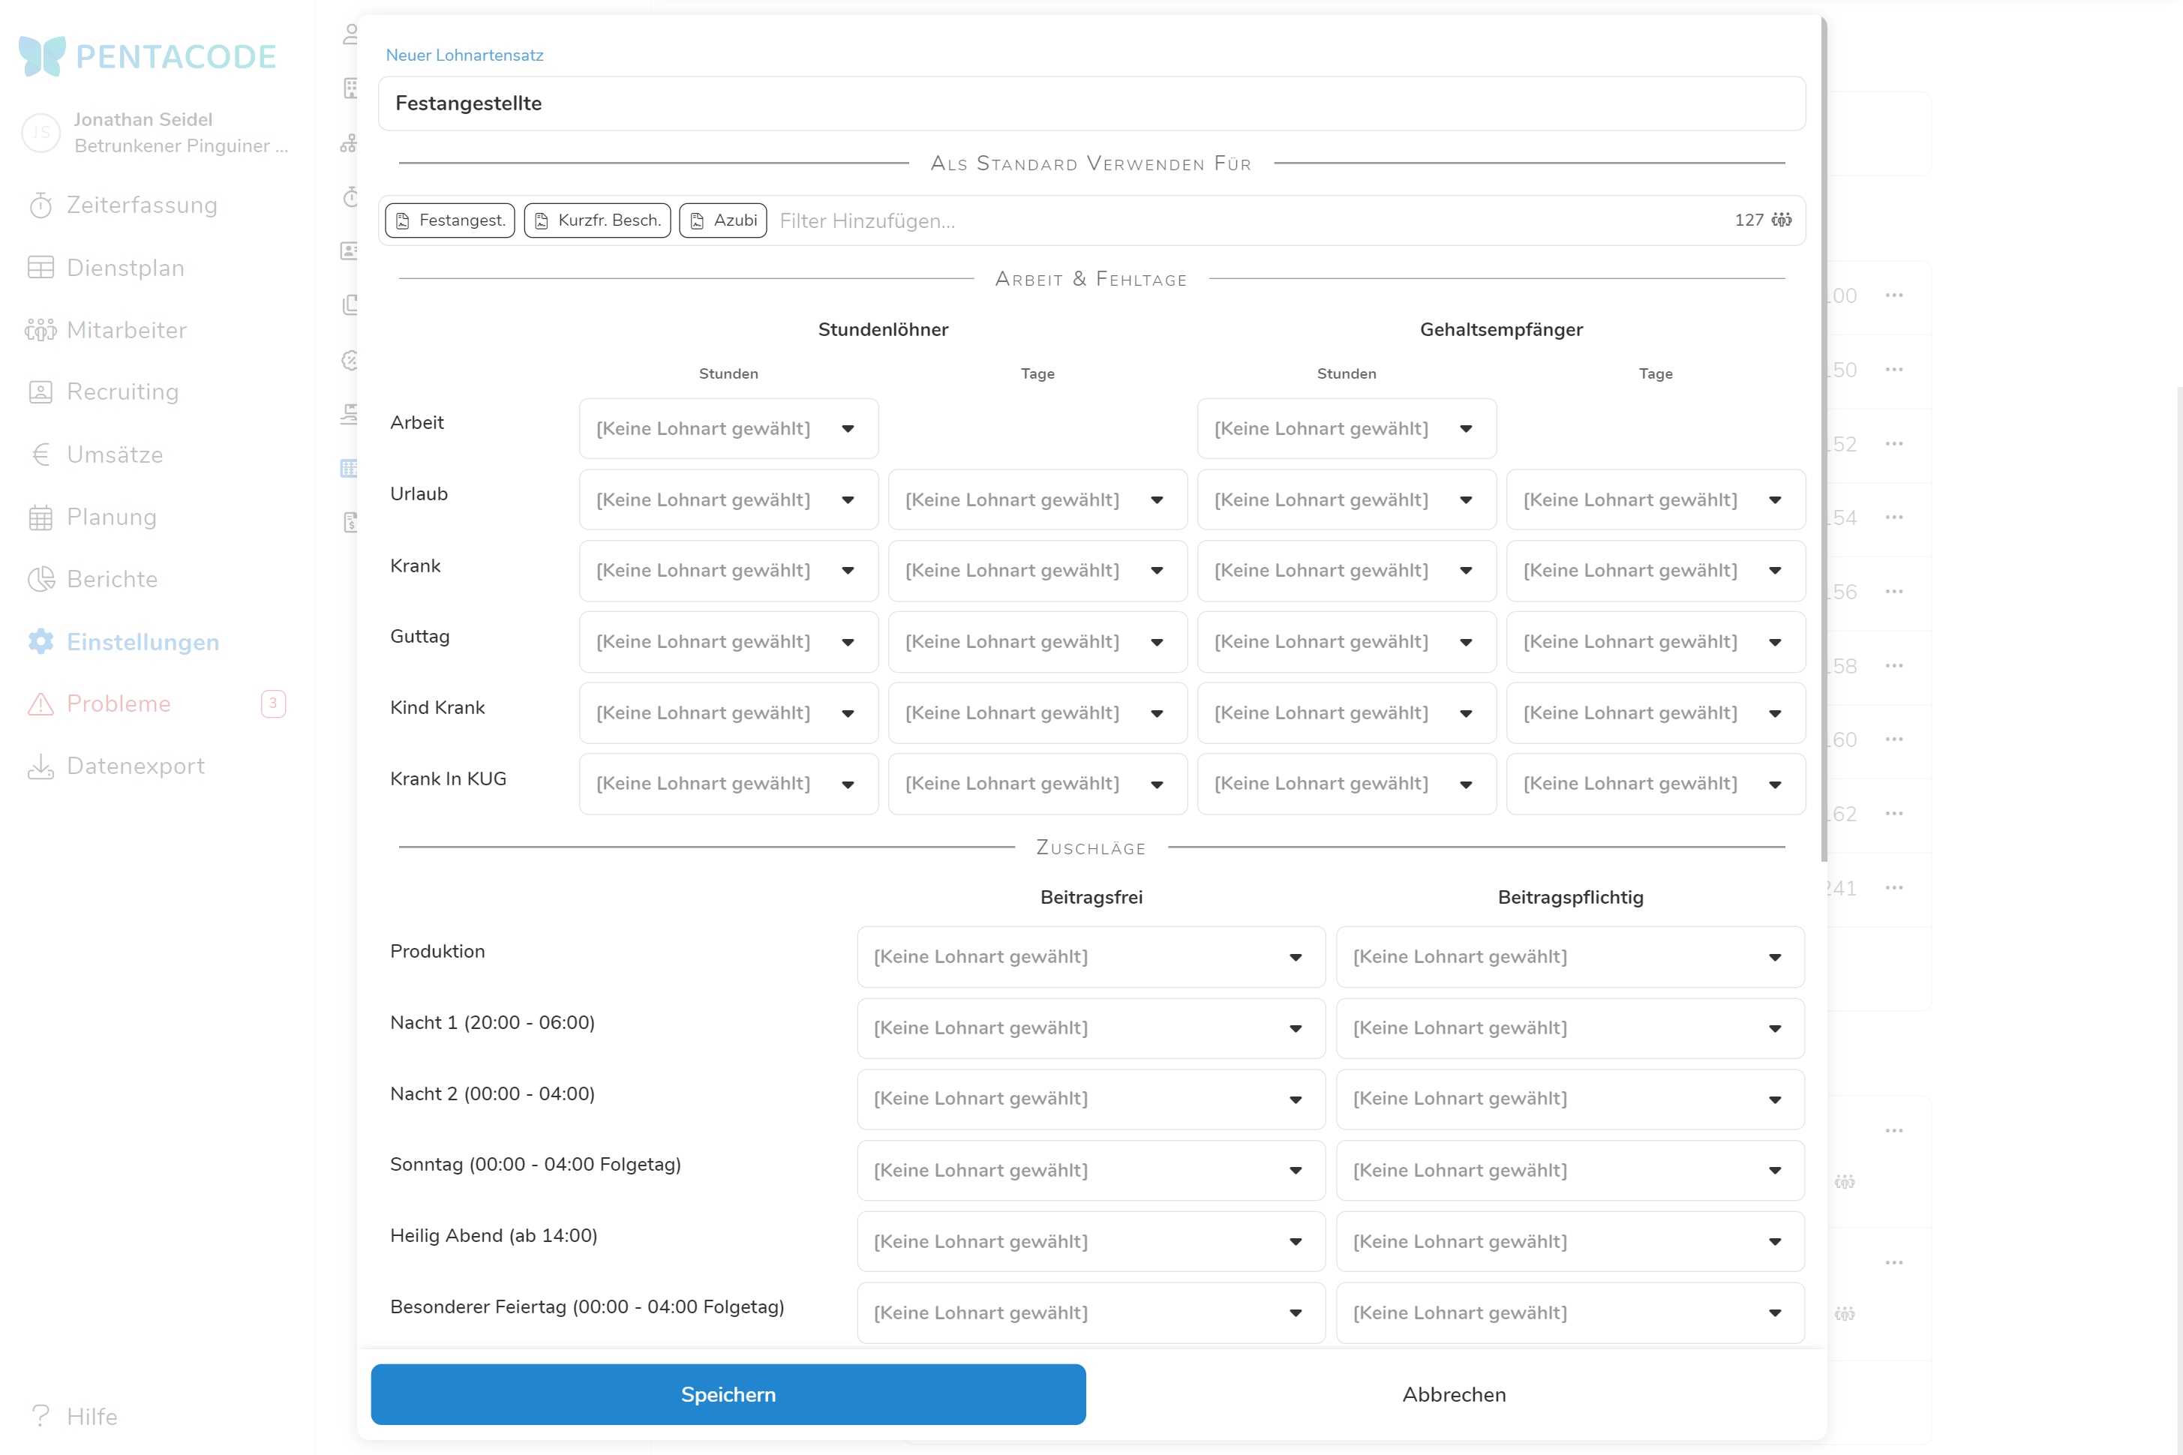Go to Planung menu item
The height and width of the screenshot is (1455, 2183).
[x=111, y=517]
